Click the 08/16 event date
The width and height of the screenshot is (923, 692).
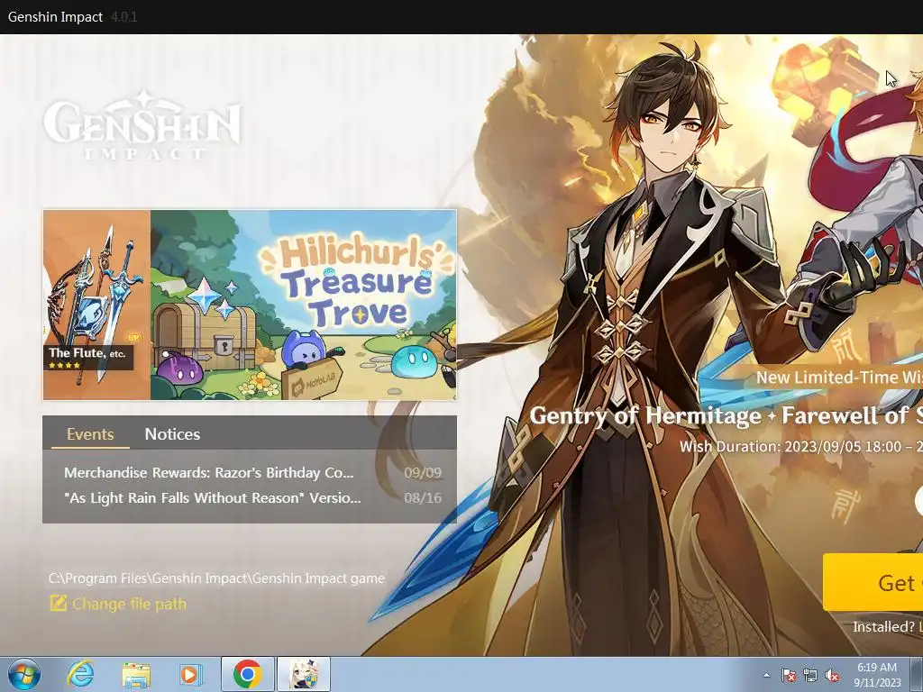point(423,497)
